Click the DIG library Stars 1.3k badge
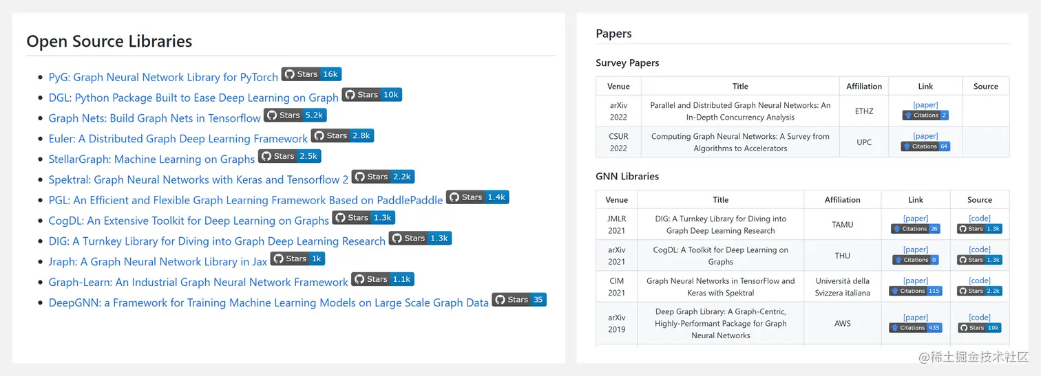The width and height of the screenshot is (1041, 376). [x=420, y=239]
